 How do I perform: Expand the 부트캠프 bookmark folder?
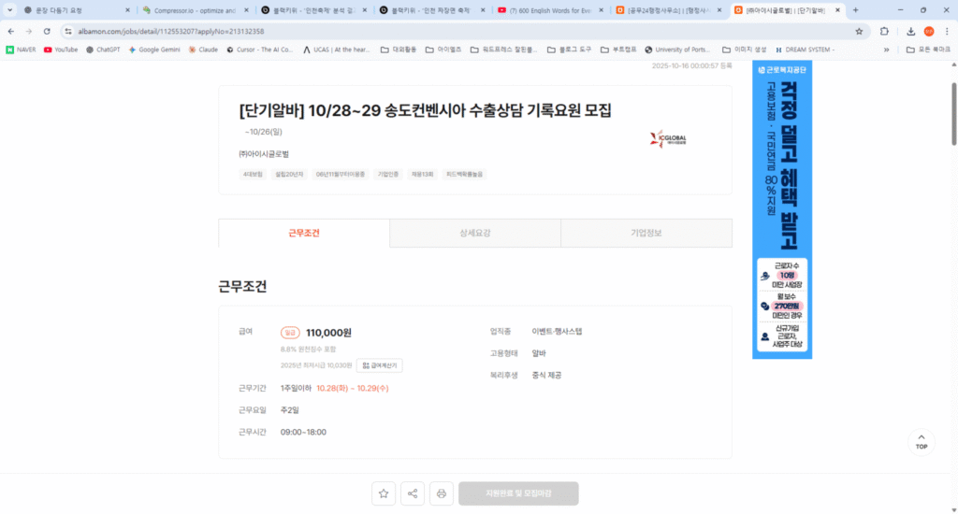[617, 50]
